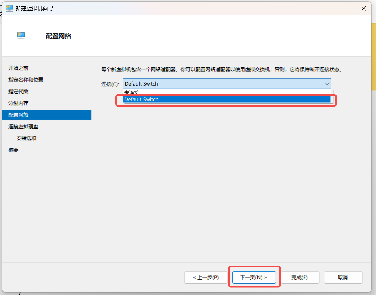Navigate to the 安装选项 sub-step
376x295 pixels.
click(x=26, y=138)
